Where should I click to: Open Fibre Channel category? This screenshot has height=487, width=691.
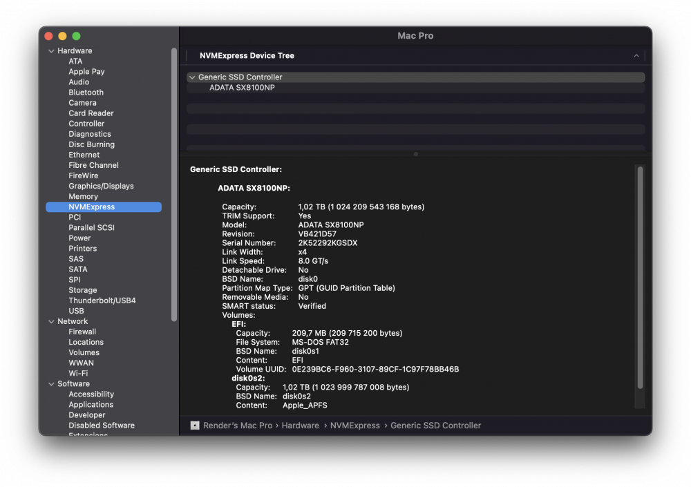(x=93, y=165)
